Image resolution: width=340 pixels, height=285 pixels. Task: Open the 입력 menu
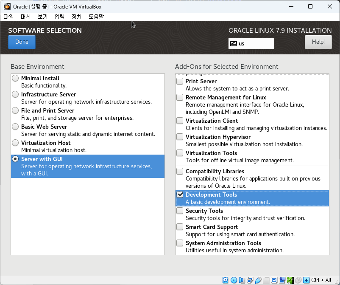click(59, 17)
